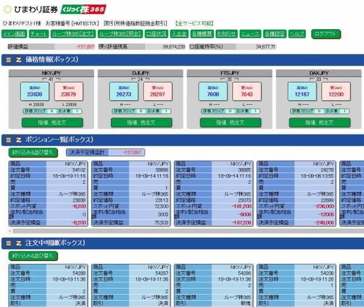Open the hamburger menu in 注文中明細(ボックス) header
The width and height of the screenshot is (364, 307).
8,243
